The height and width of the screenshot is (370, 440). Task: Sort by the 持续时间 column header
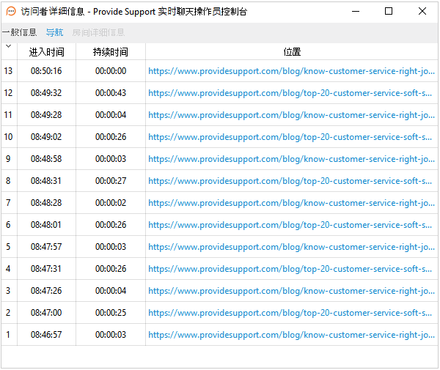(110, 52)
